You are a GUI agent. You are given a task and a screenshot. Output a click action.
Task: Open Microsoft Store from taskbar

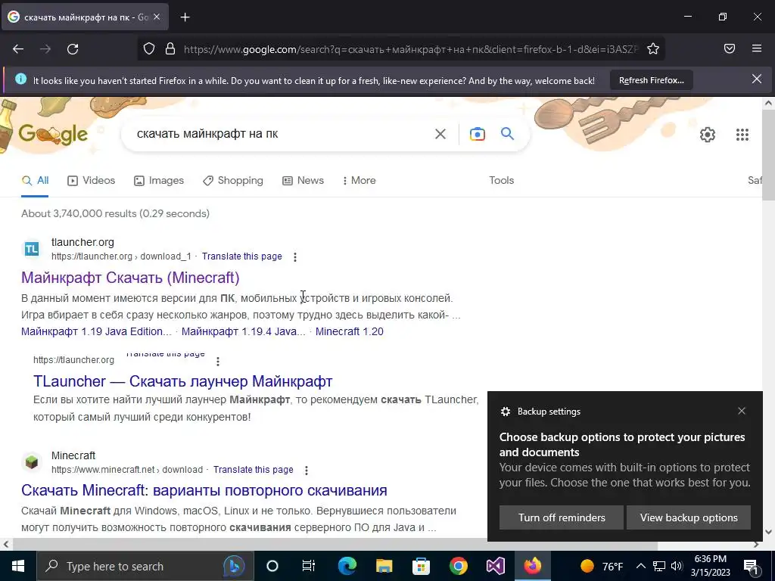coord(421,566)
